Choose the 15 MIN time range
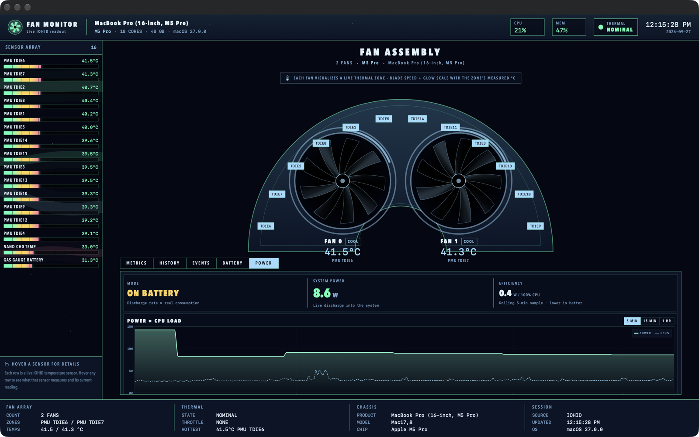 pyautogui.click(x=650, y=321)
